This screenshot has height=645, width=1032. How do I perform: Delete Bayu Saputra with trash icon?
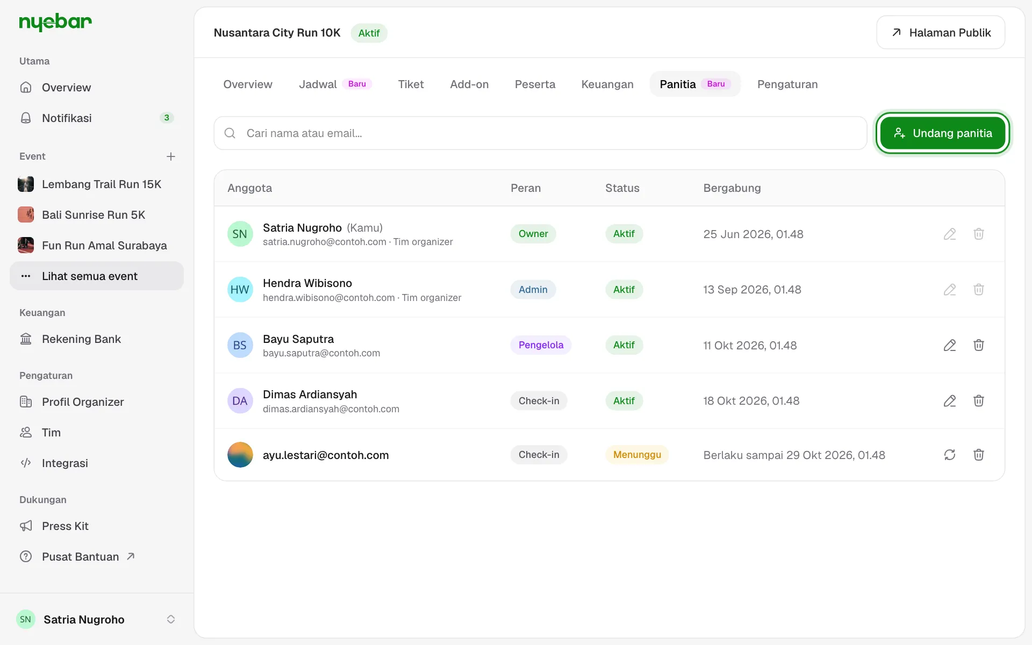[979, 345]
